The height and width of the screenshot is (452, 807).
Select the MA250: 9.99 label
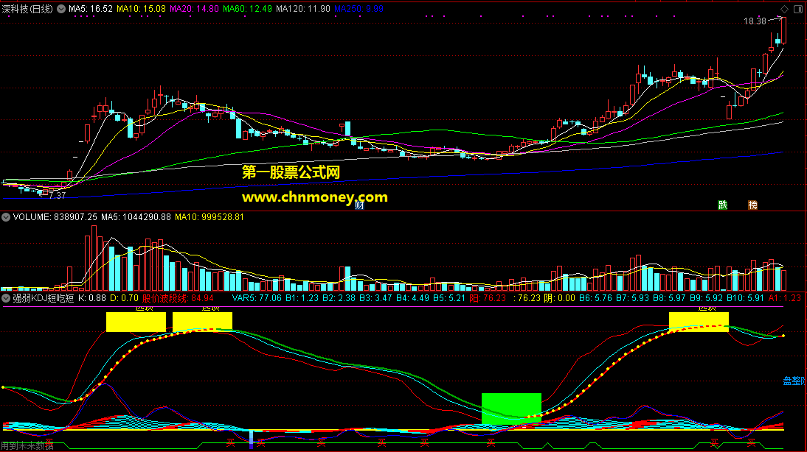tap(359, 9)
